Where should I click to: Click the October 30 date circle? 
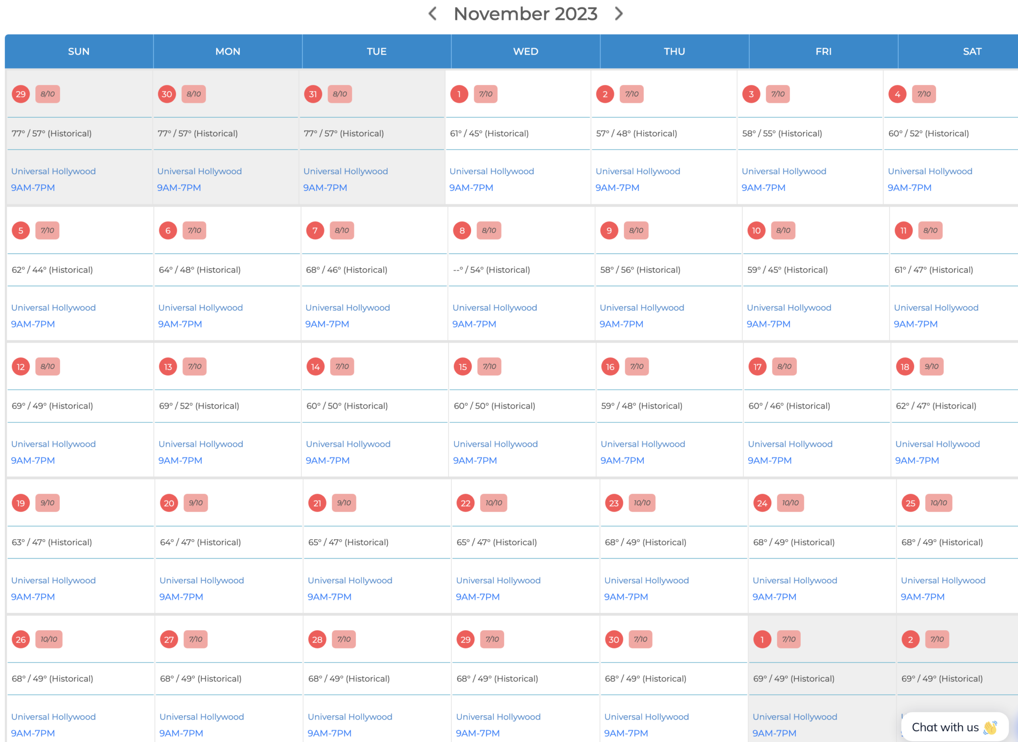pyautogui.click(x=167, y=94)
